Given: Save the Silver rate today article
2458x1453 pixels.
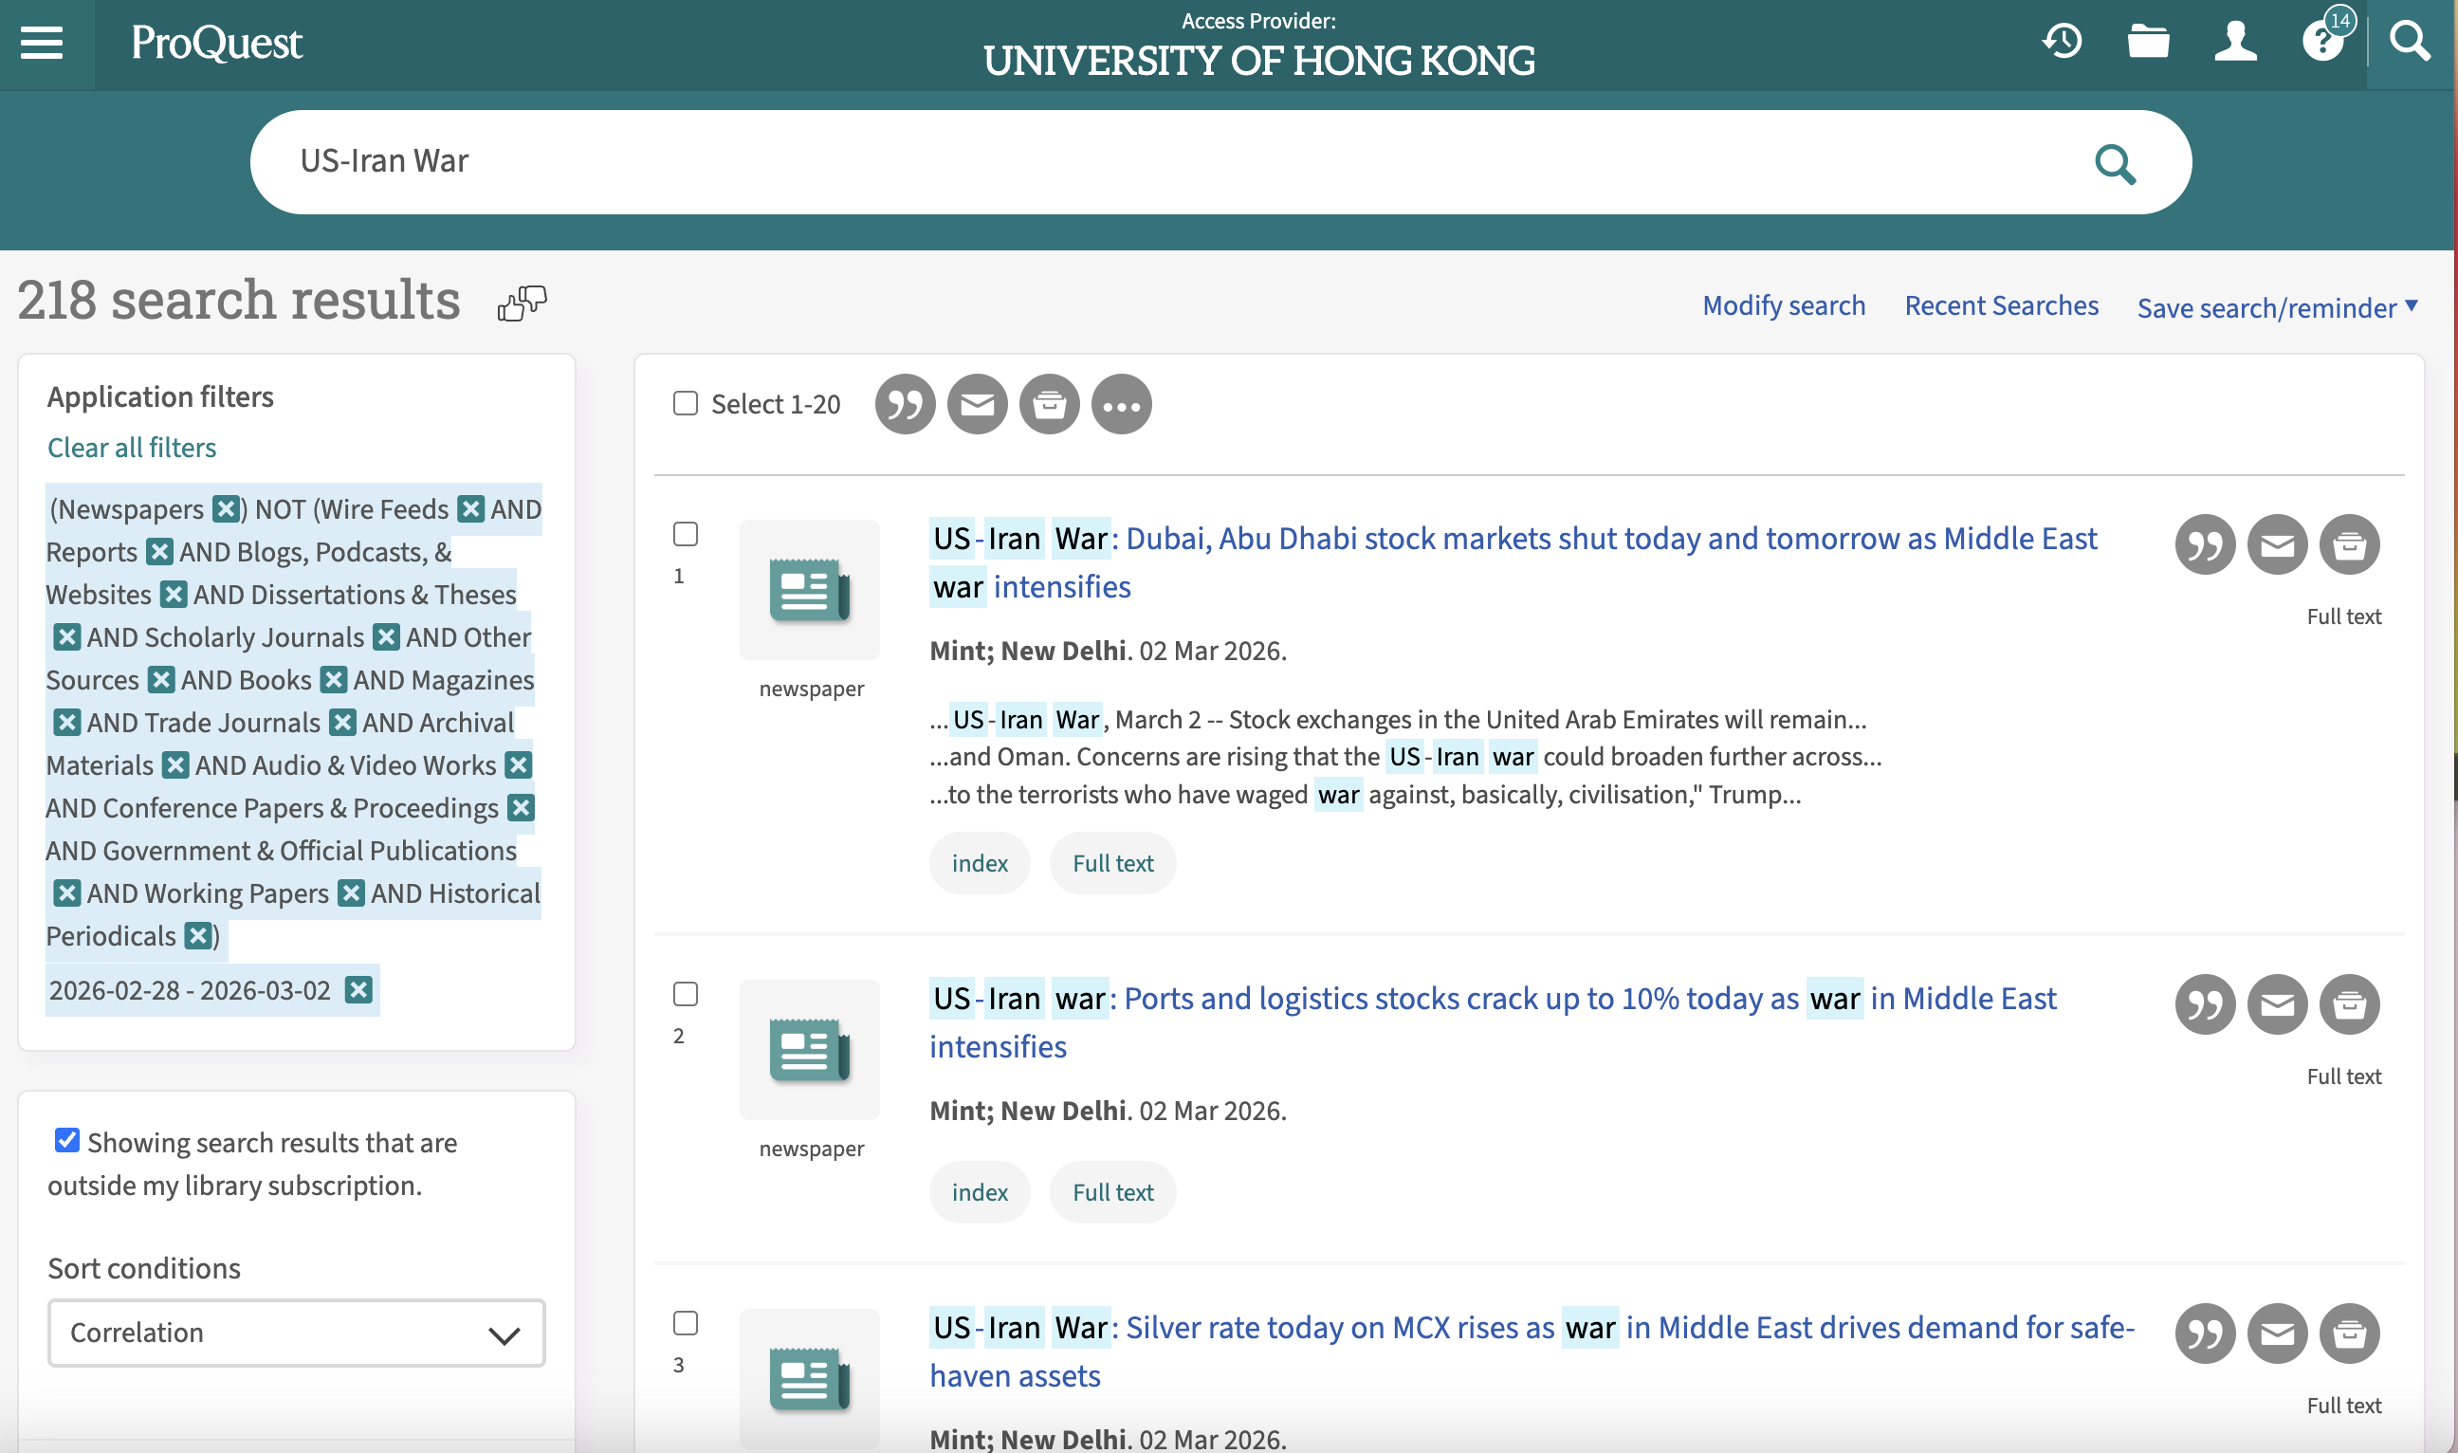Looking at the screenshot, I should [2349, 1333].
